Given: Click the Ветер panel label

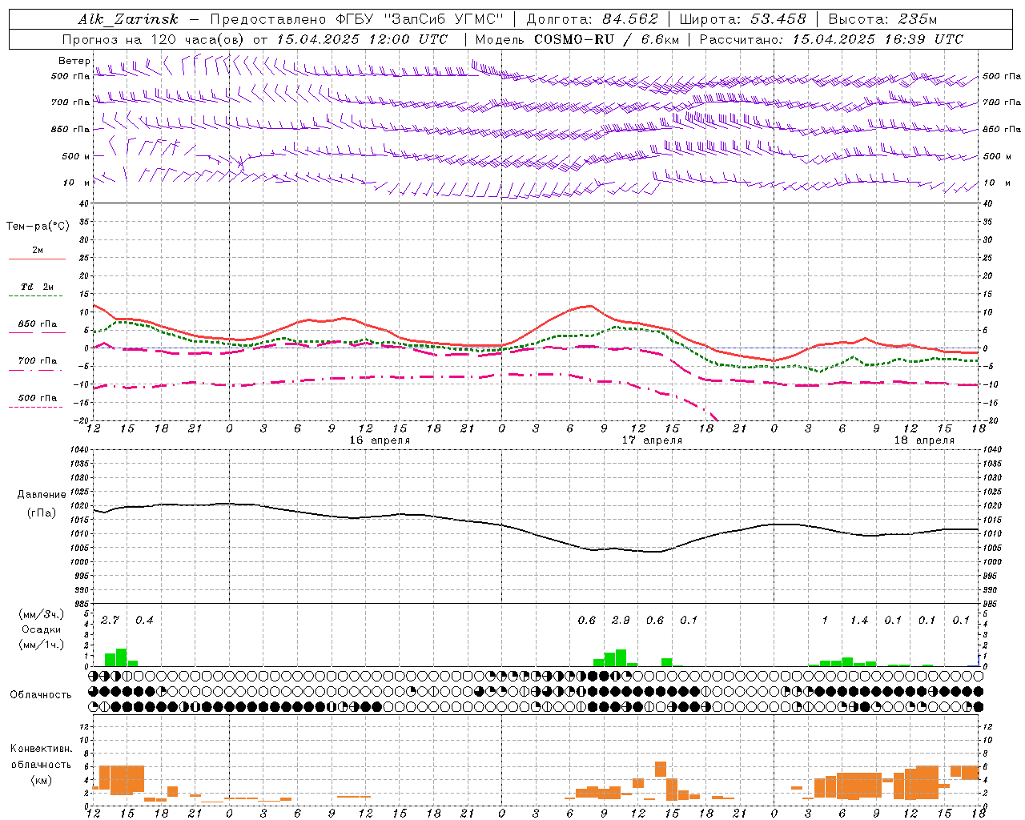Looking at the screenshot, I should pos(74,61).
